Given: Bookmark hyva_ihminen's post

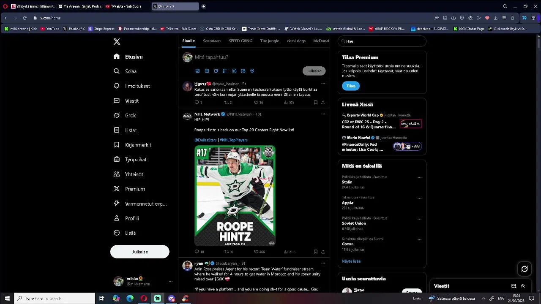Looking at the screenshot, I should 316,103.
